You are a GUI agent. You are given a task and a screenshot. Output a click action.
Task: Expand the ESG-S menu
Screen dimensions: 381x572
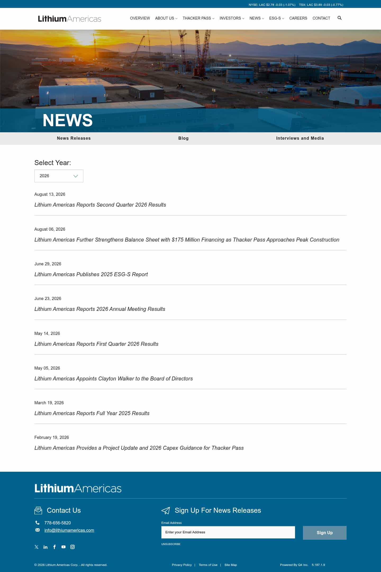coord(276,18)
